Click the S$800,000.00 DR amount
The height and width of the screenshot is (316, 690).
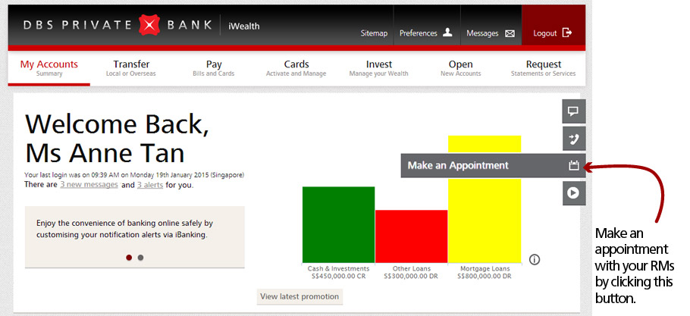coord(485,276)
